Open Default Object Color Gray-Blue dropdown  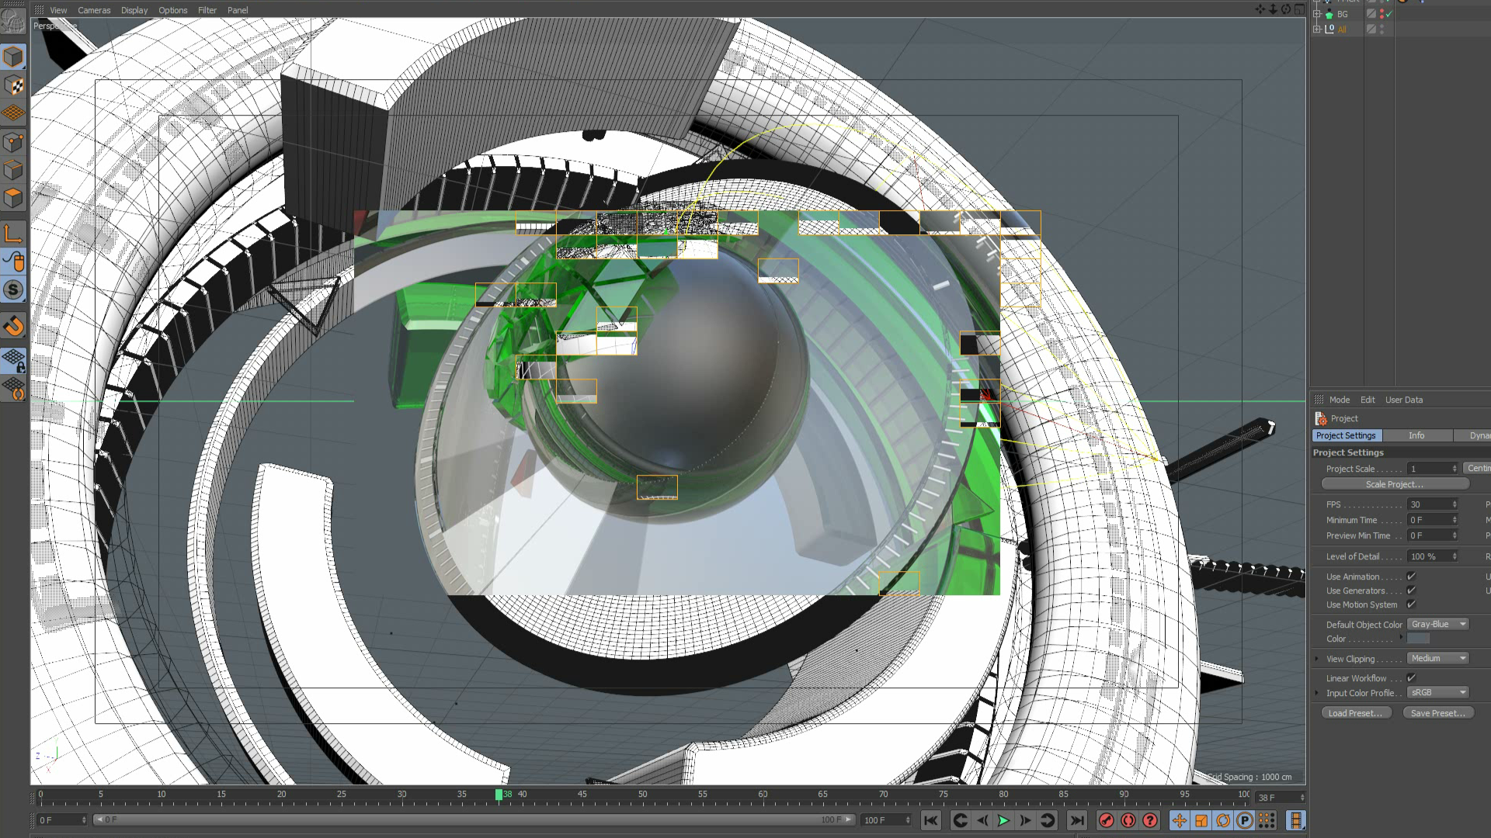pos(1438,624)
